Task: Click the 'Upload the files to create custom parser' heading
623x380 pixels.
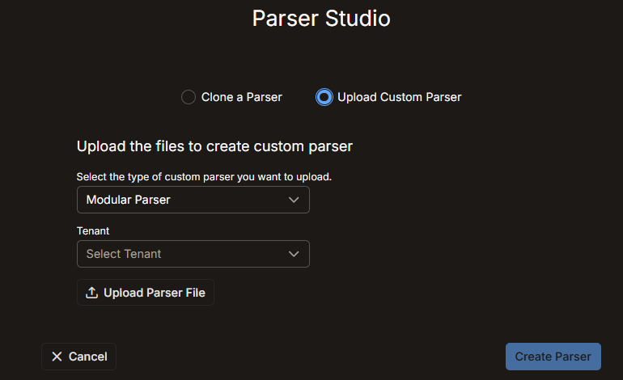Action: click(x=214, y=146)
